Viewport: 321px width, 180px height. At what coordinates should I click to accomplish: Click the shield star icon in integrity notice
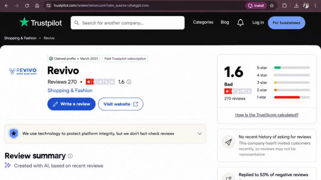click(x=14, y=134)
